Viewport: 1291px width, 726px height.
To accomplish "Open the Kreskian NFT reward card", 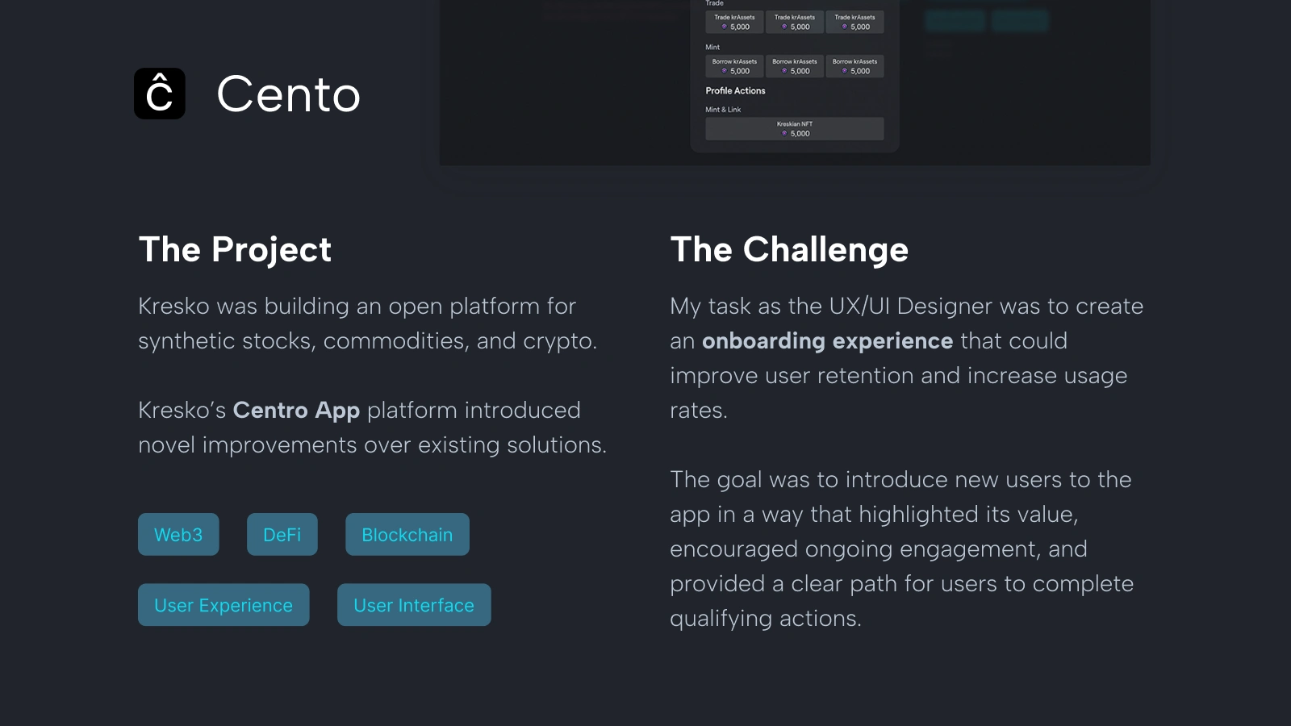I will pos(795,129).
